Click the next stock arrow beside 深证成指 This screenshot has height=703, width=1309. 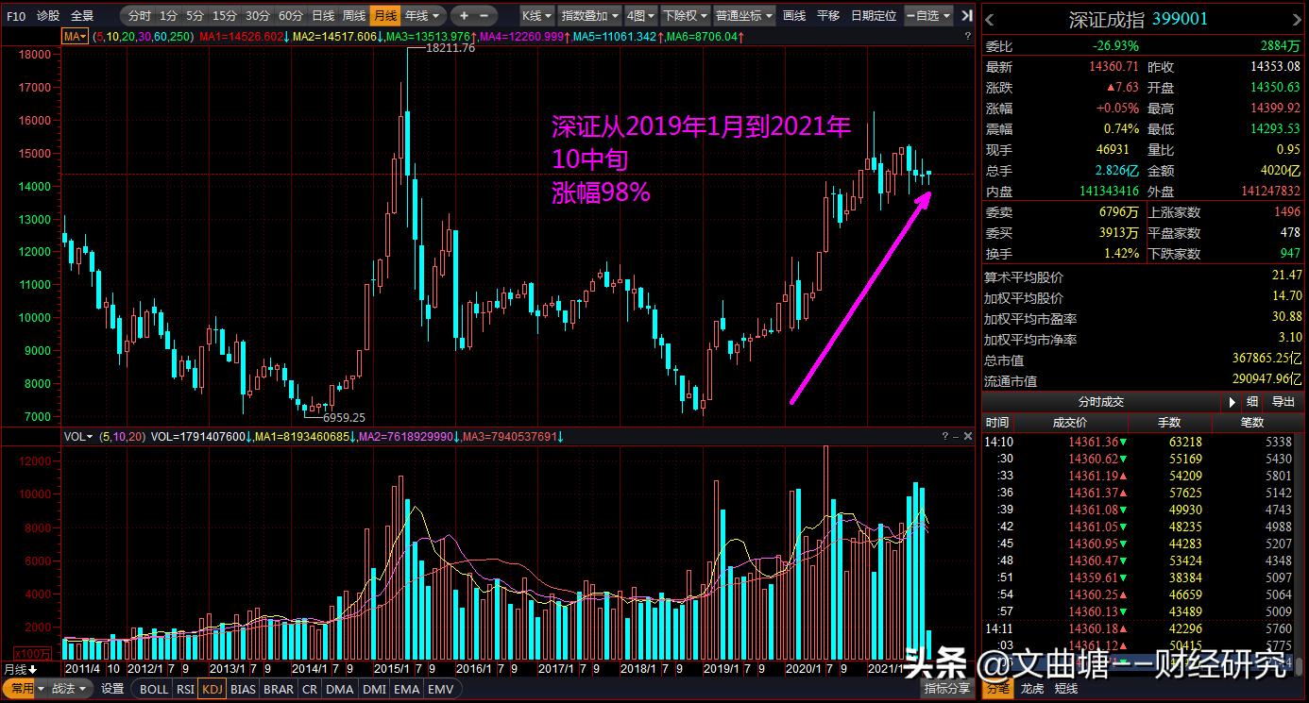coord(1297,17)
